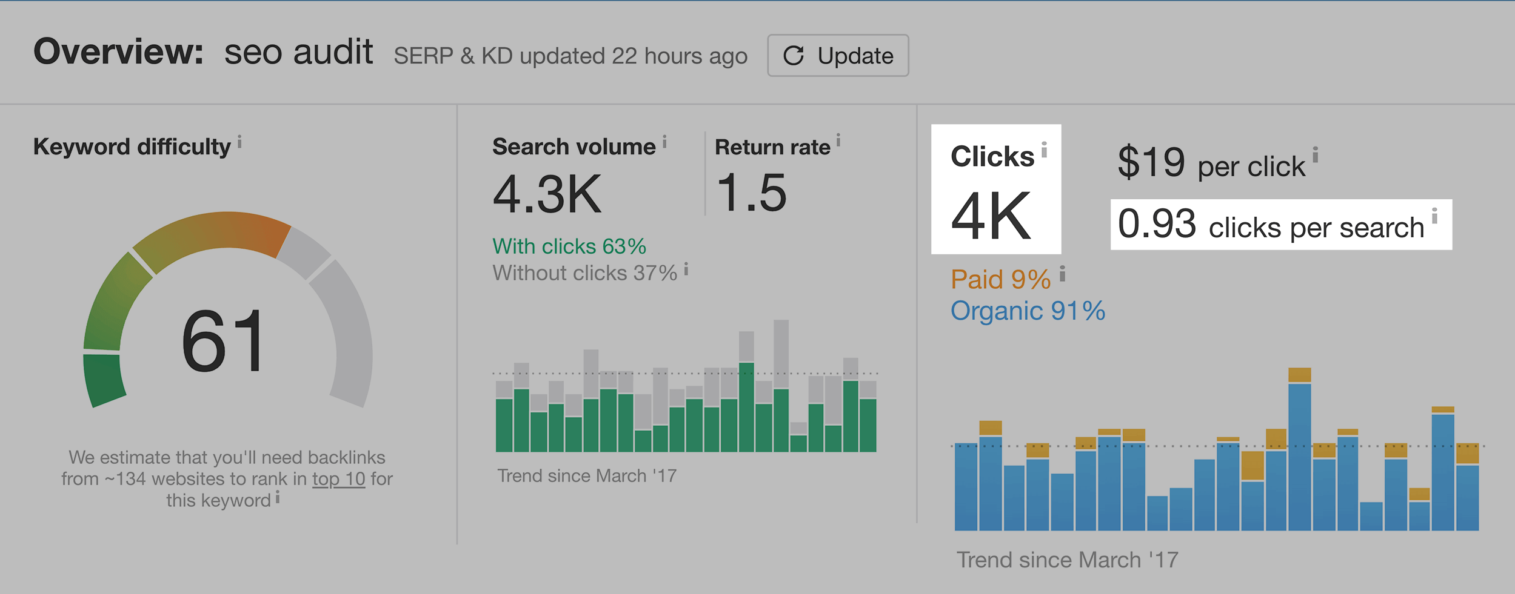Click 'With clicks 63%' text

(x=569, y=246)
